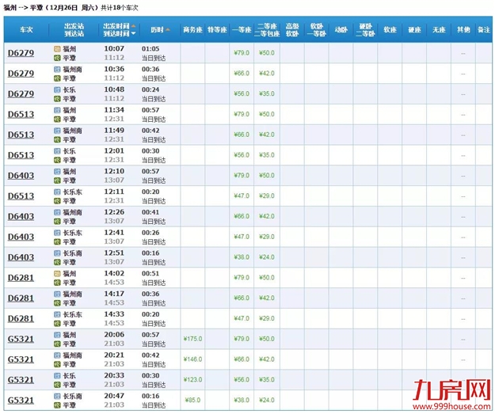Viewport: 495px width, 414px height.
Task: Click the 无座 column header
Action: click(x=439, y=29)
